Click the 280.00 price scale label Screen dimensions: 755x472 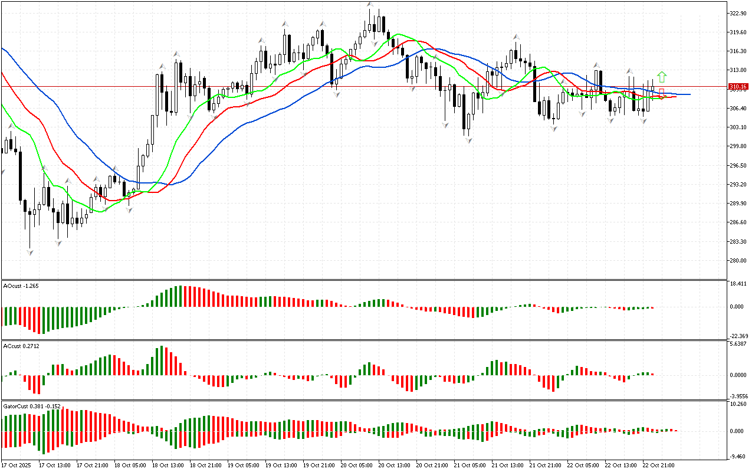pyautogui.click(x=738, y=261)
